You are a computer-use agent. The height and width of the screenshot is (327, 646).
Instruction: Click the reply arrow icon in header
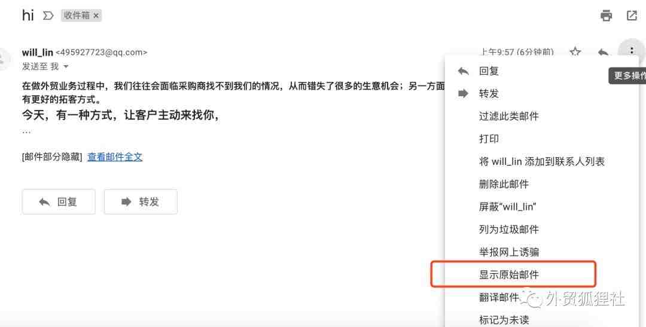[603, 52]
